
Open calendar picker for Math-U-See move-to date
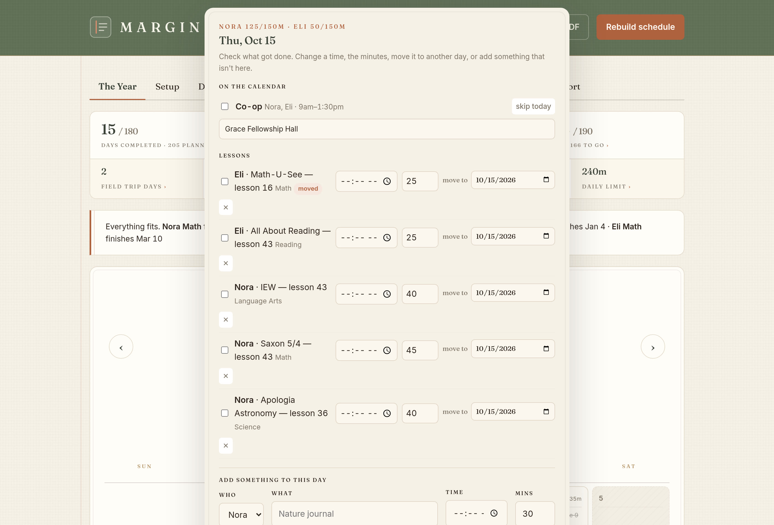546,179
